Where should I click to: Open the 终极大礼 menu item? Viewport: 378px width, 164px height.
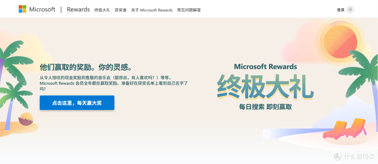coord(102,10)
